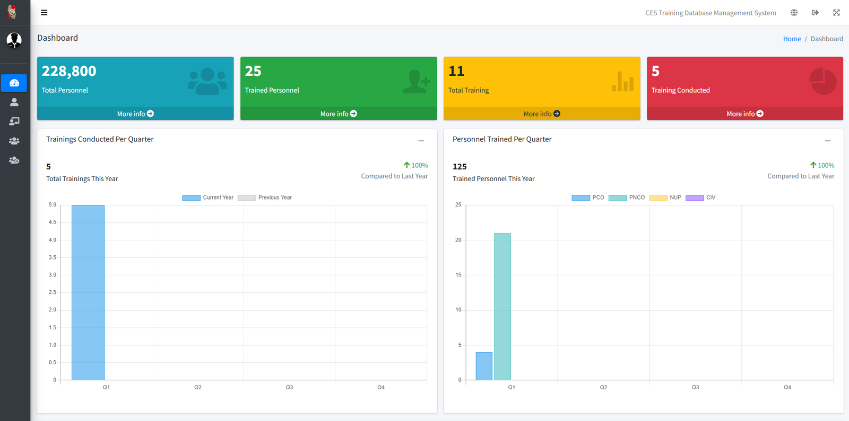The height and width of the screenshot is (421, 849).
Task: Click the organization logo in sidebar
Action: pos(12,12)
